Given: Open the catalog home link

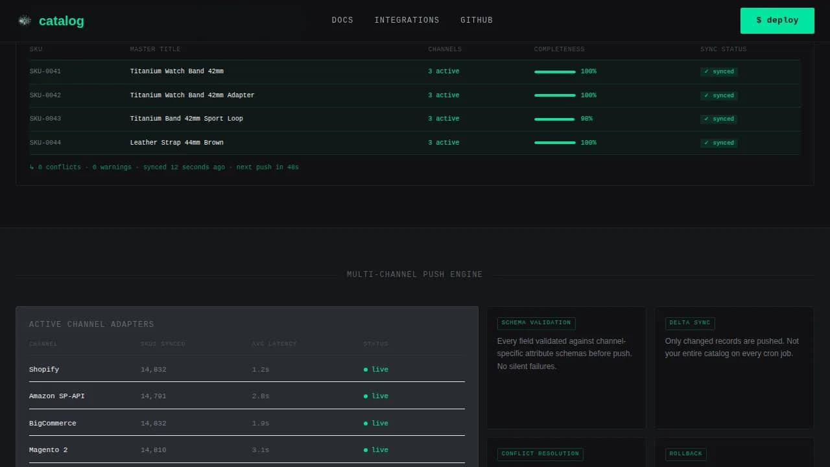Looking at the screenshot, I should [51, 21].
